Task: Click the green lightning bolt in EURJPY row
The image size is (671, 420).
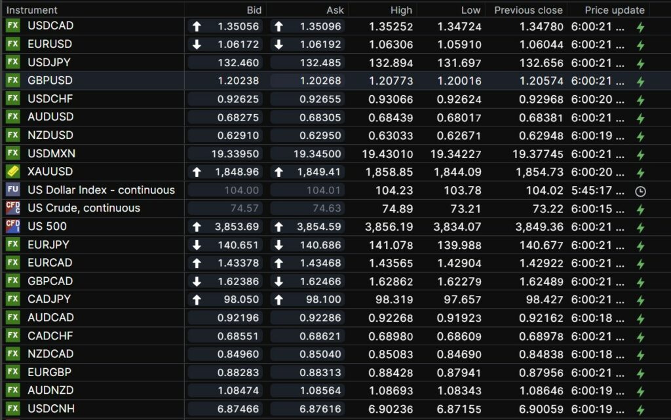Action: point(640,246)
